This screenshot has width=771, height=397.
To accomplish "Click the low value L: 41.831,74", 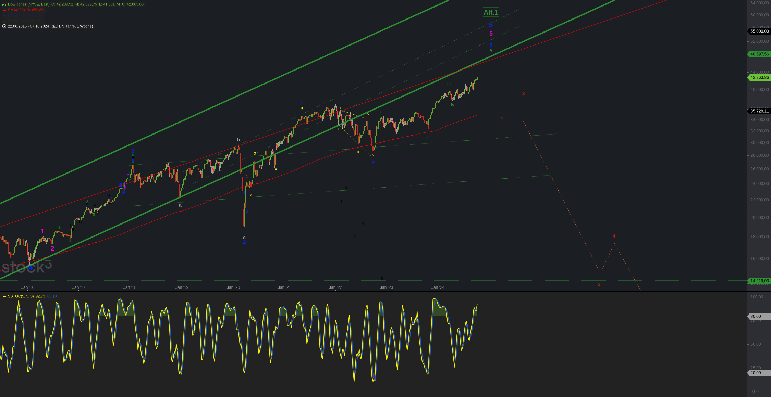I will tap(109, 4).
